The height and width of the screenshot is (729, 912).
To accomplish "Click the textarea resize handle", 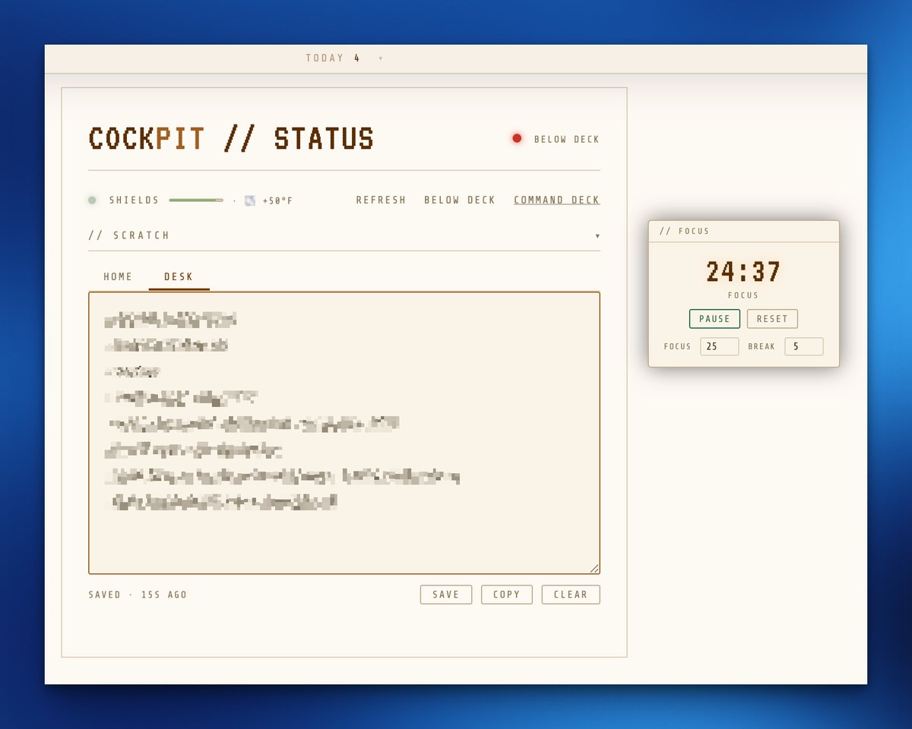I will pyautogui.click(x=595, y=567).
